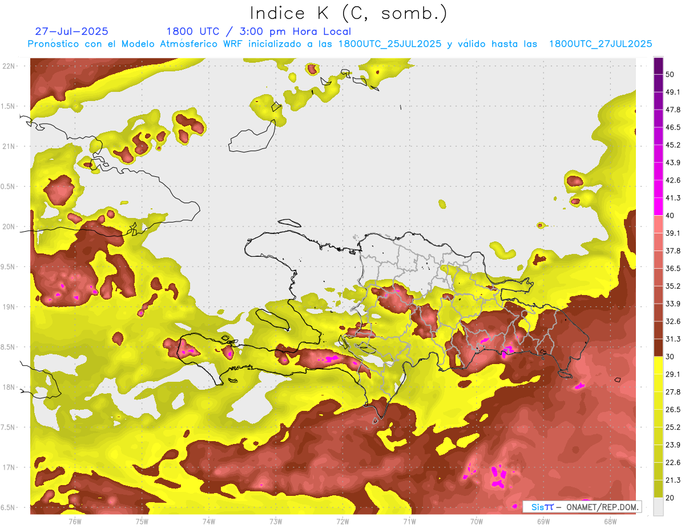Pick the salmon swatch between 39.1 and 40
Viewport: 685px width, 529px height.
[x=658, y=225]
